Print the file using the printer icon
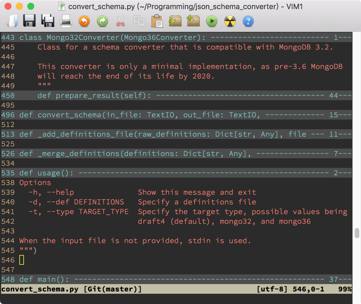 [66, 21]
